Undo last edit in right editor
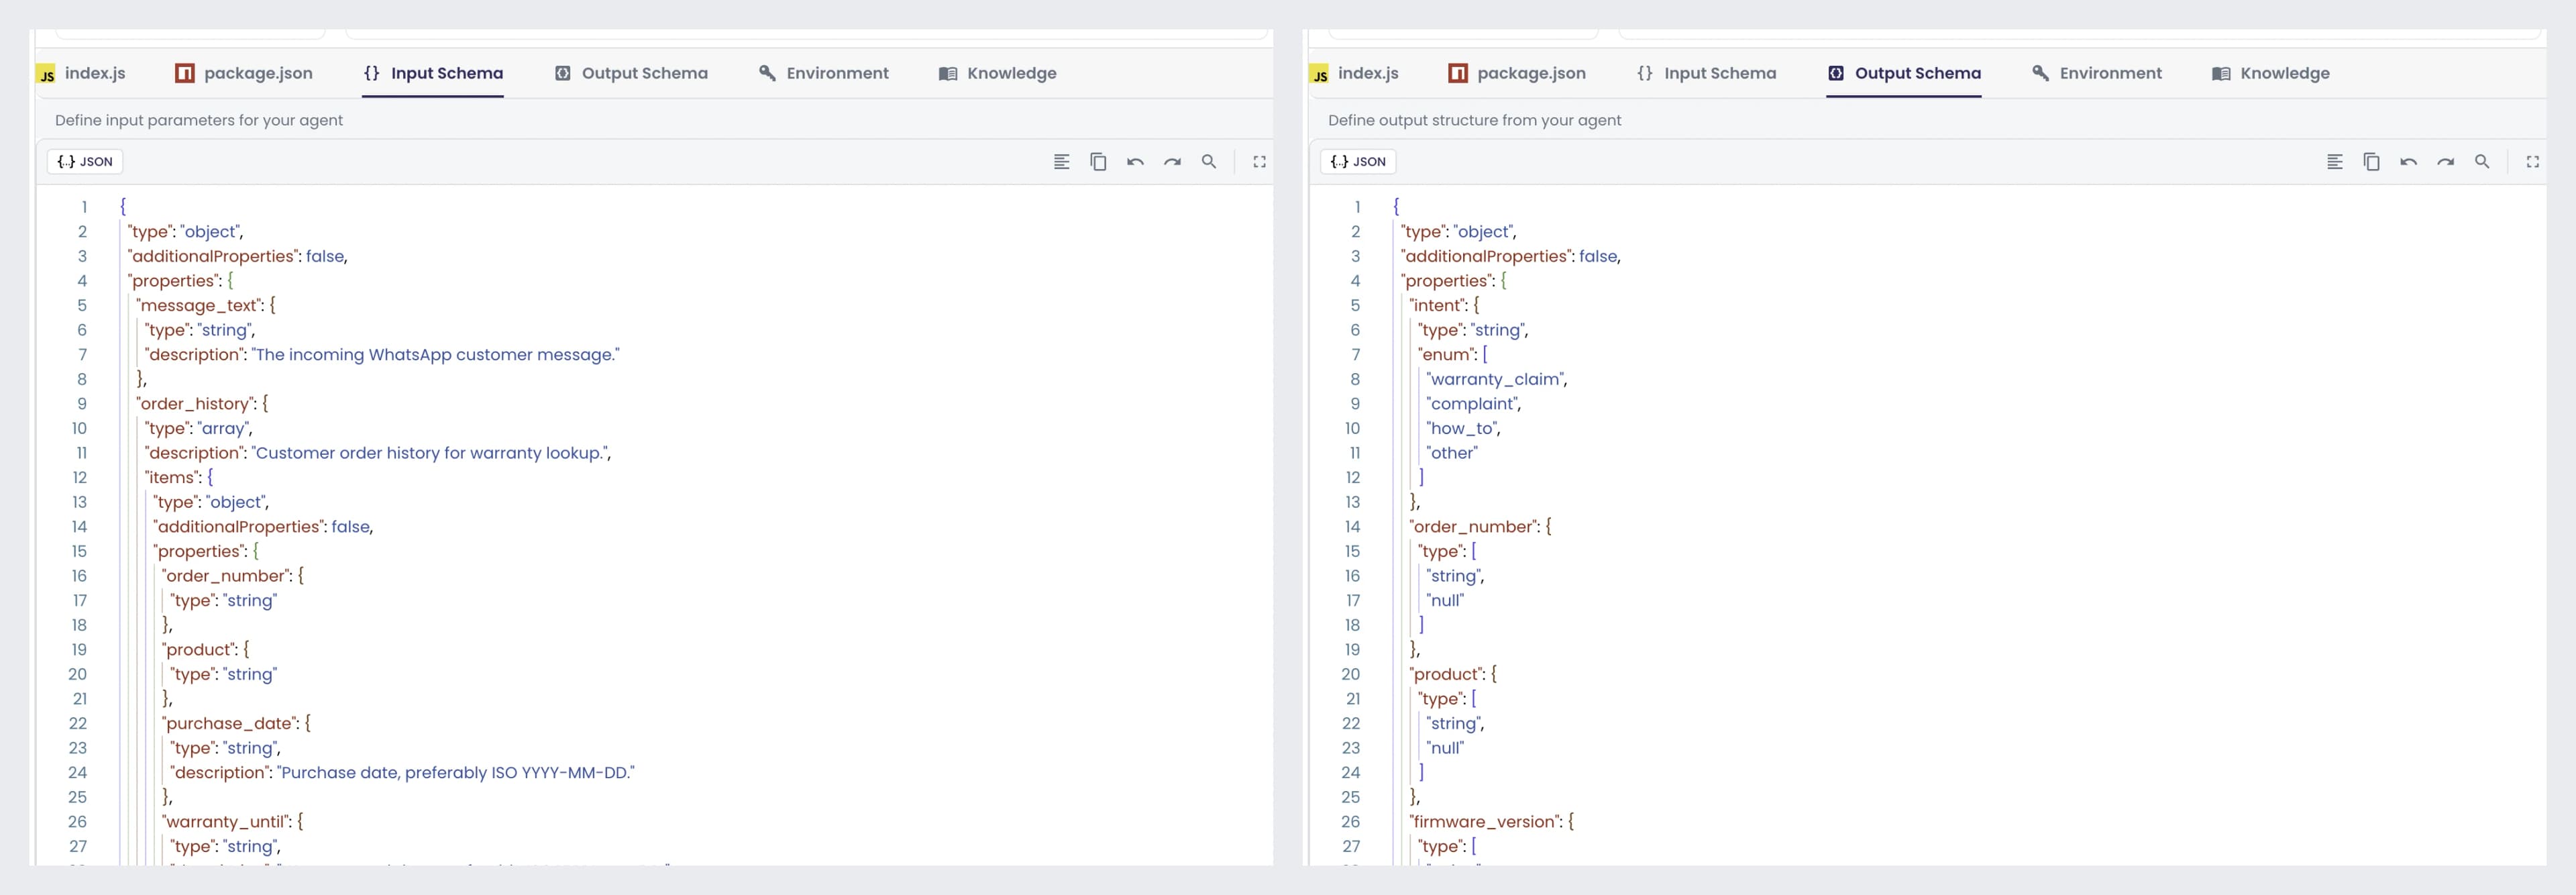Viewport: 2576px width, 895px height. click(2408, 162)
